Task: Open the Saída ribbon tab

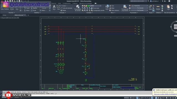Action: coord(59,3)
